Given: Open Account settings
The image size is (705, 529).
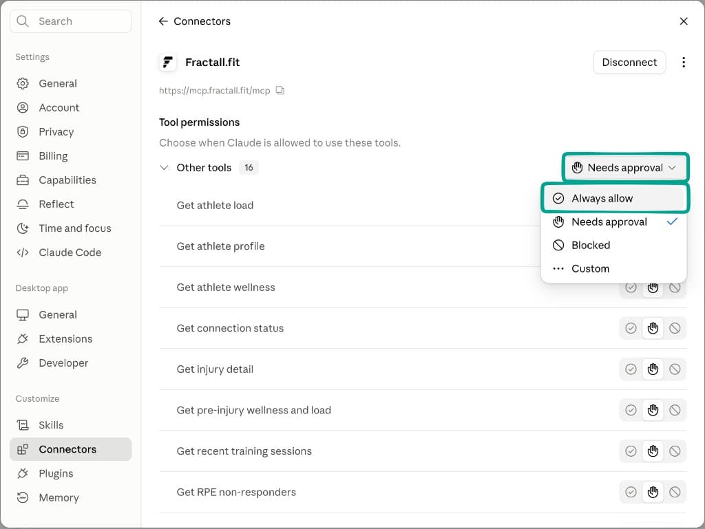Looking at the screenshot, I should tap(71, 108).
